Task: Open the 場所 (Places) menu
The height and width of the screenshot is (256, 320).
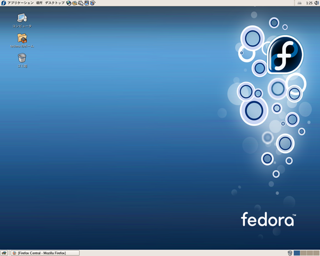Action: 39,3
